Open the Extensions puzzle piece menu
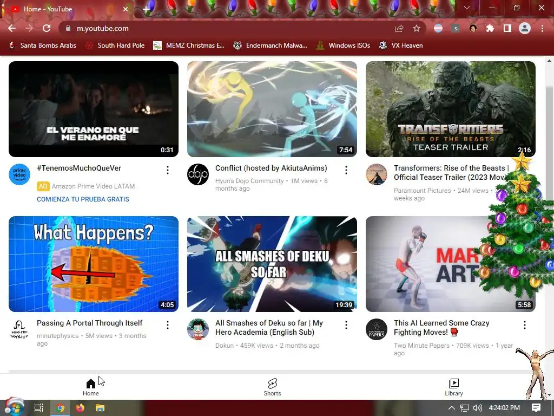The image size is (554, 416). coord(490,28)
